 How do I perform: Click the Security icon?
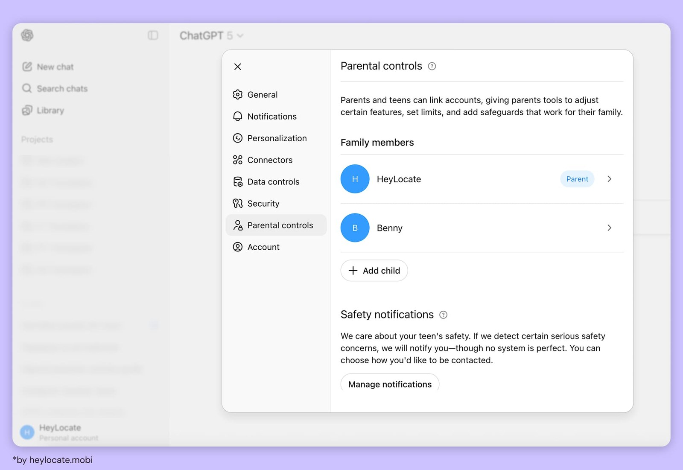238,204
